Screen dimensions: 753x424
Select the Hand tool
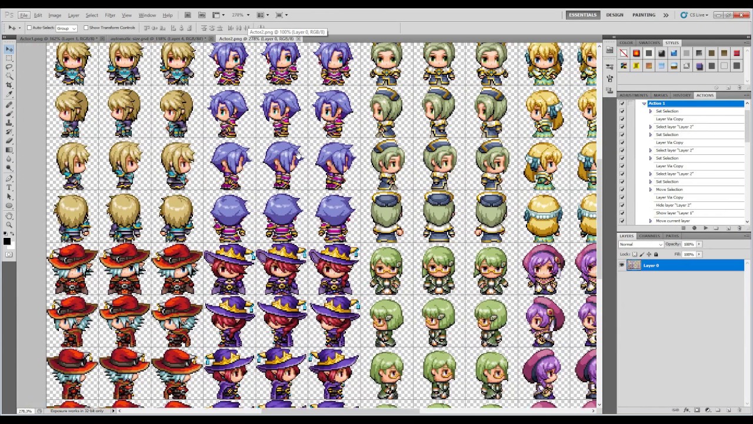(9, 215)
